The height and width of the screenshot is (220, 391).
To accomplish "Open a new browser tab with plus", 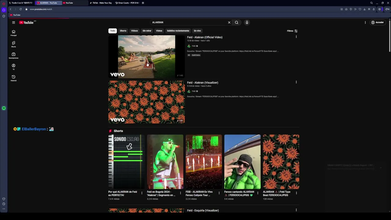I will point(143,3).
